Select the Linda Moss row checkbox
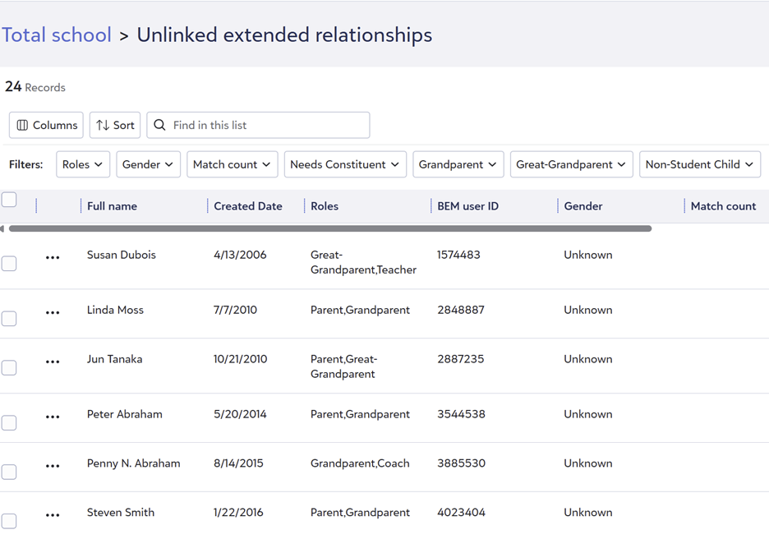This screenshot has height=539, width=769. (x=9, y=318)
